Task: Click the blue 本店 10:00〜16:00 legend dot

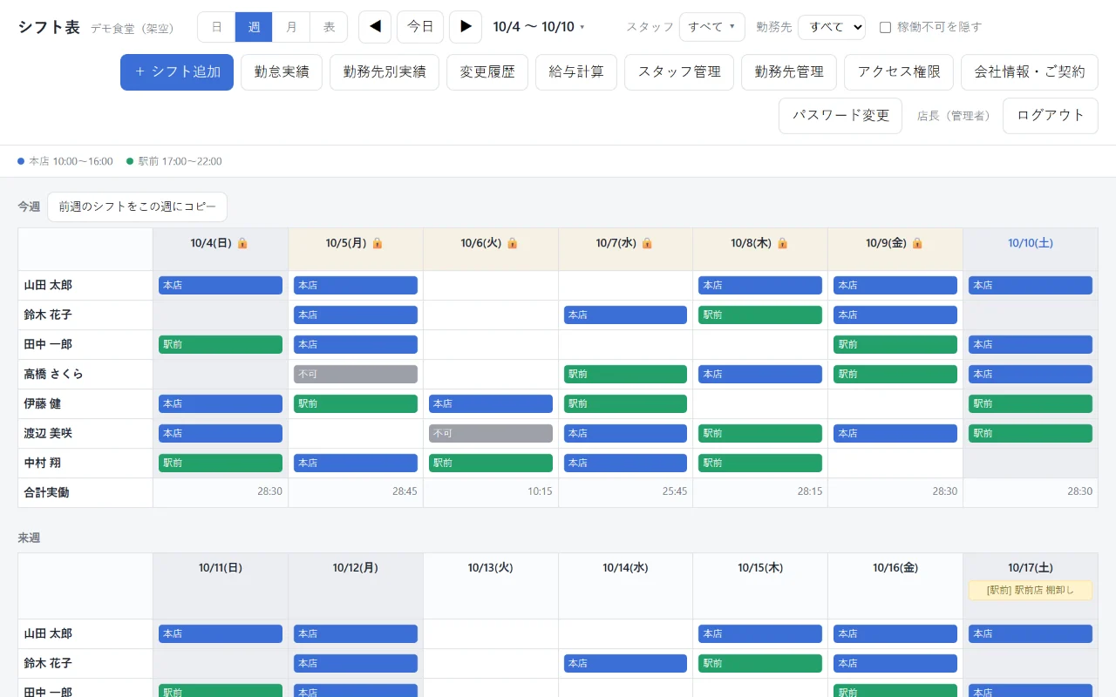Action: tap(21, 161)
